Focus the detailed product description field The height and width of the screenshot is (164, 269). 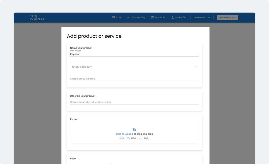coord(134,102)
